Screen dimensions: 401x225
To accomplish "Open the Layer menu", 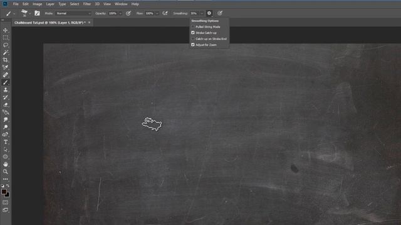I will 50,4.
